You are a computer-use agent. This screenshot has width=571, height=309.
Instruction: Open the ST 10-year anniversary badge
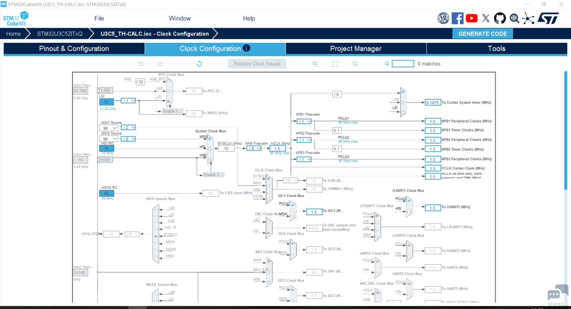[443, 18]
